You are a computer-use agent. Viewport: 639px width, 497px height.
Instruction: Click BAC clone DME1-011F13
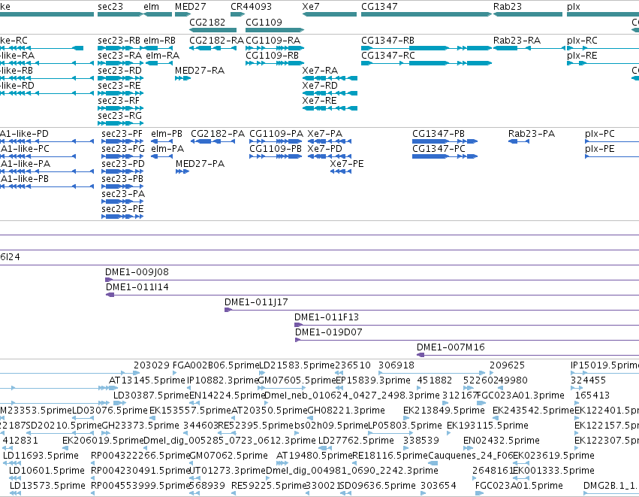466,326
